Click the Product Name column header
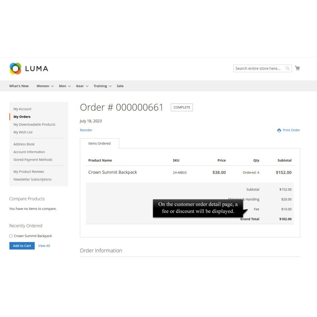The image size is (317, 317). click(100, 160)
